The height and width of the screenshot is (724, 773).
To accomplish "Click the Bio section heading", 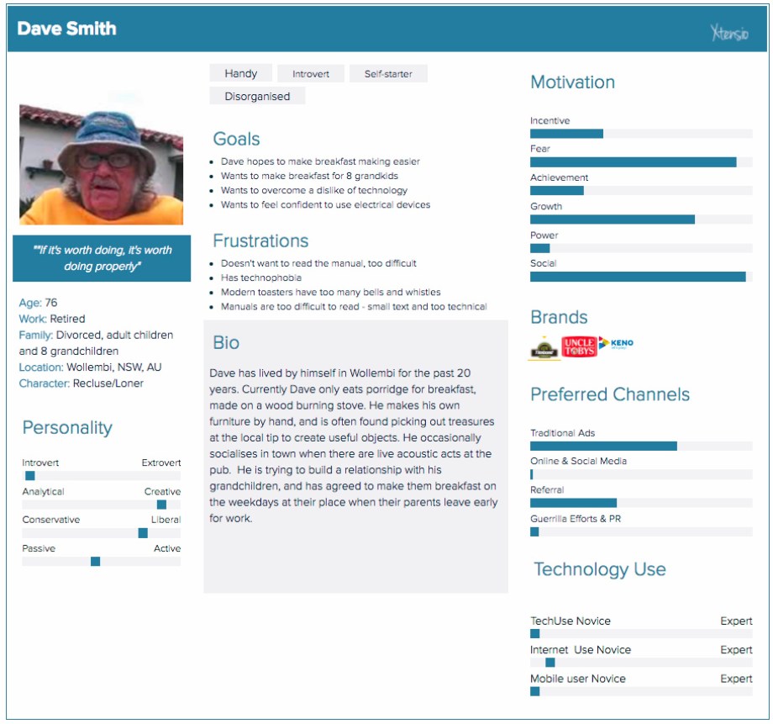I will coord(226,342).
